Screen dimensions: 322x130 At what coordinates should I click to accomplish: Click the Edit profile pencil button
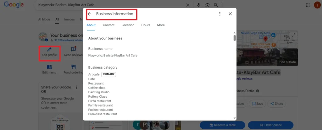49,52
